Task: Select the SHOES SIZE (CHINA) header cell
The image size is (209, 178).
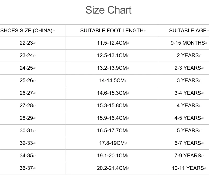Action: pos(26,31)
